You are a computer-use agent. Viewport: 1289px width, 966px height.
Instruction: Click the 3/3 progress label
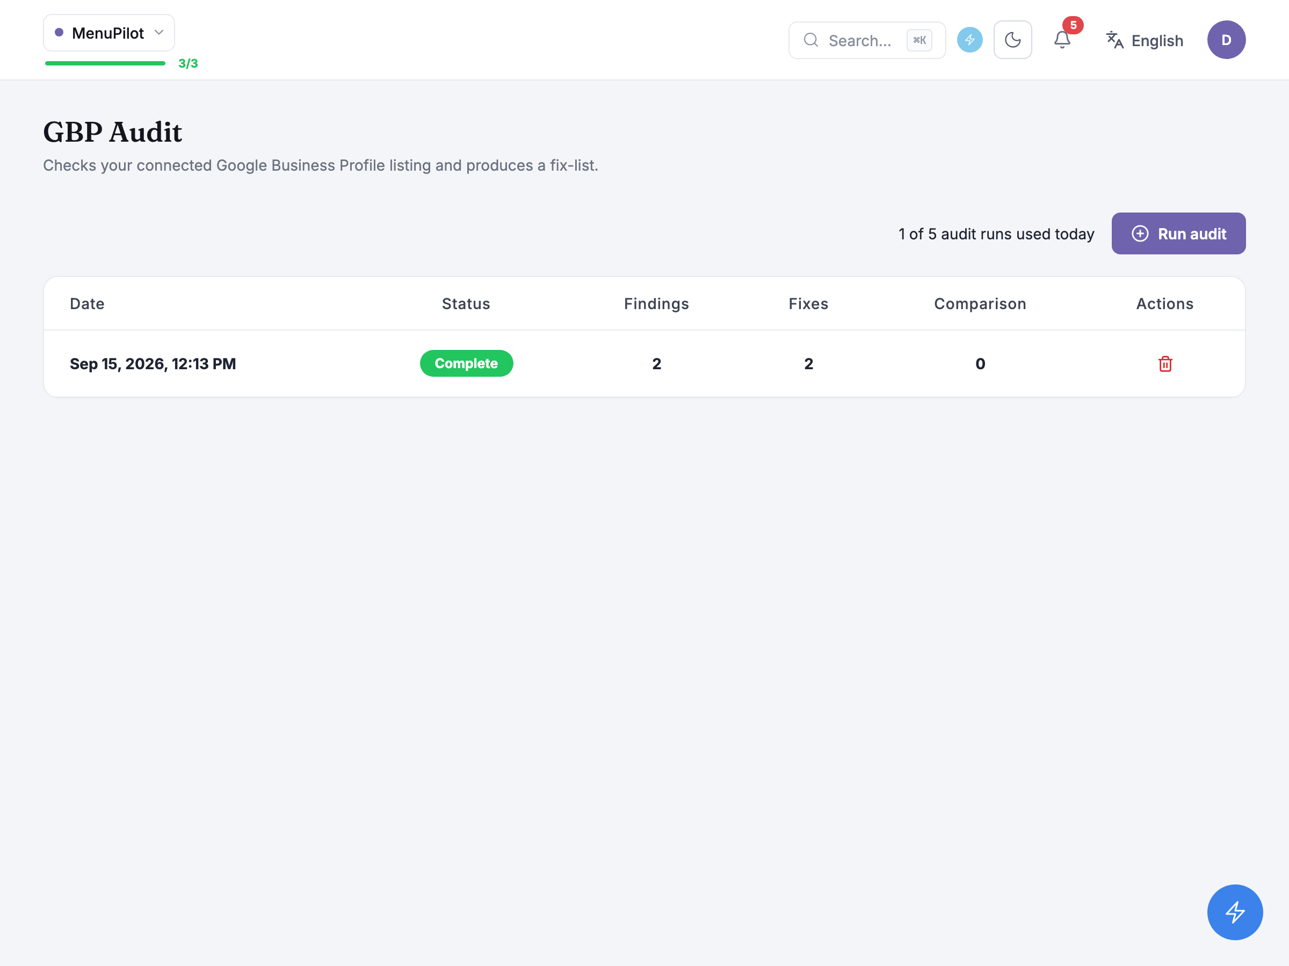click(187, 63)
